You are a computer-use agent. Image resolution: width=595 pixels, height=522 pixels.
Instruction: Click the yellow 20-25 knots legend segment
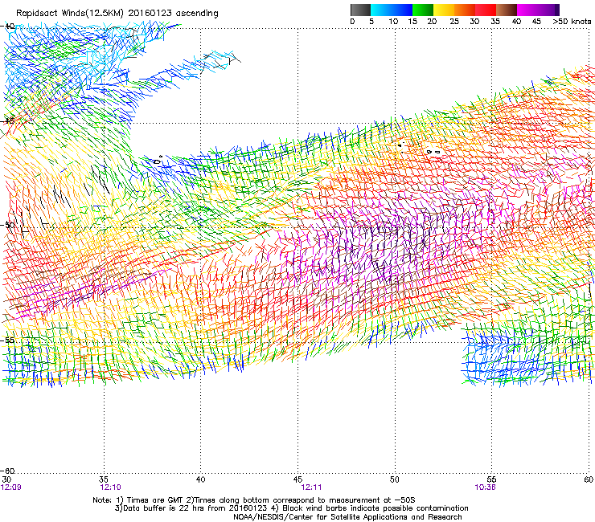tap(444, 10)
